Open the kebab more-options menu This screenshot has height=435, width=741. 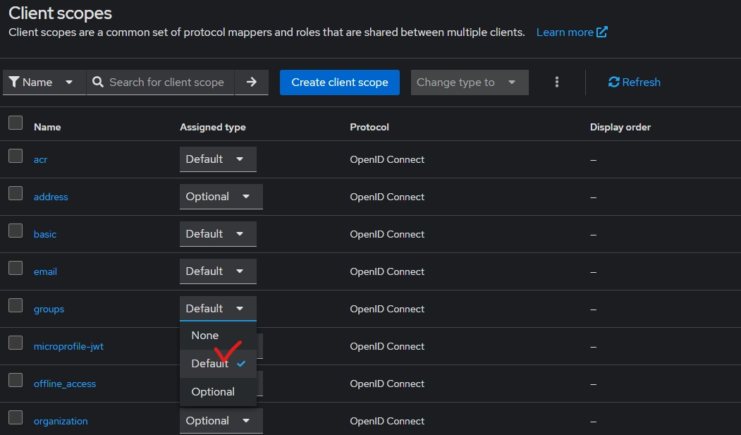coord(557,82)
